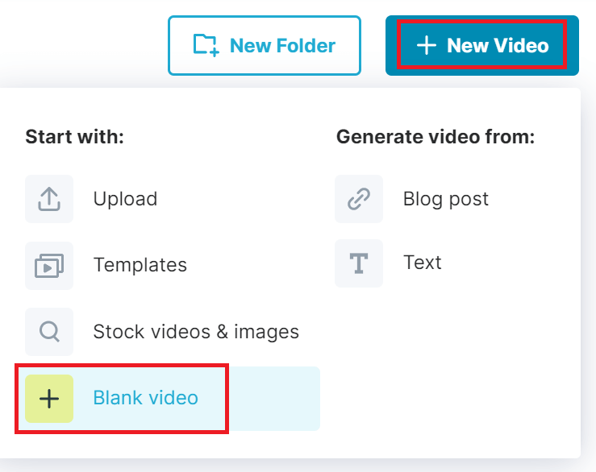Click the highlighted area right of Blank video
The height and width of the screenshot is (472, 596).
click(x=274, y=398)
